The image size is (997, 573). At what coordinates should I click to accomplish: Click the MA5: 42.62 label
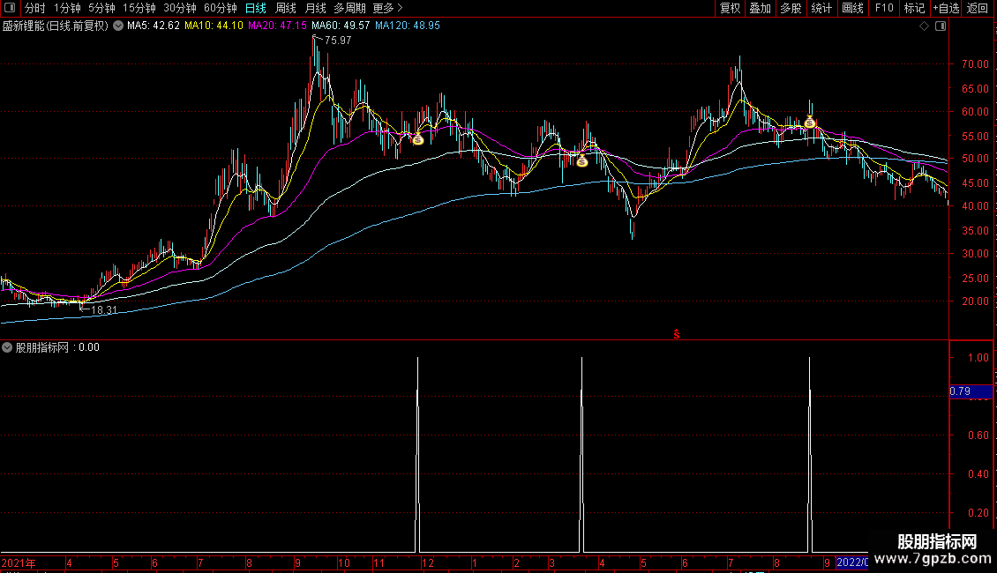(x=154, y=26)
